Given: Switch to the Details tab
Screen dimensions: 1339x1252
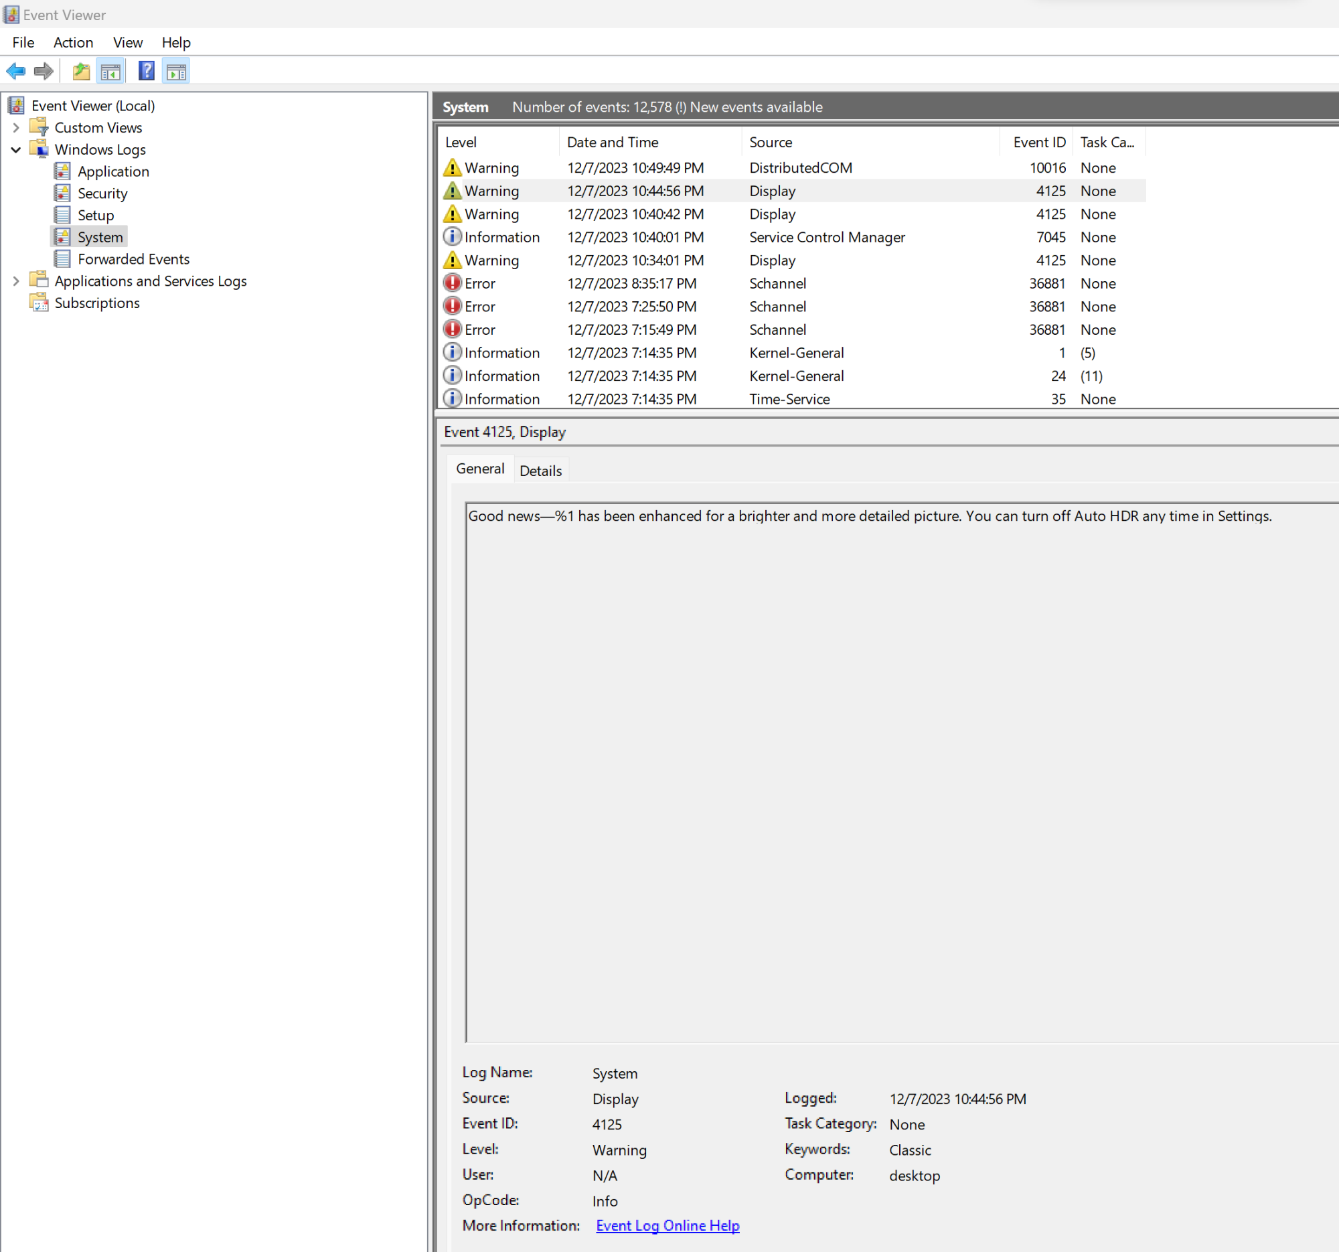Looking at the screenshot, I should coord(540,470).
